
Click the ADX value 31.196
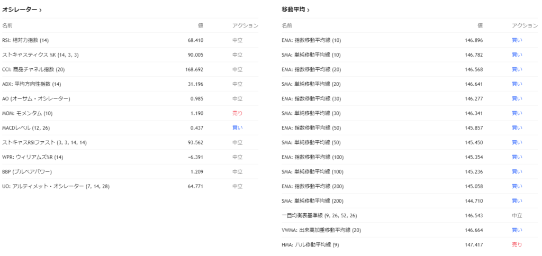pos(193,84)
